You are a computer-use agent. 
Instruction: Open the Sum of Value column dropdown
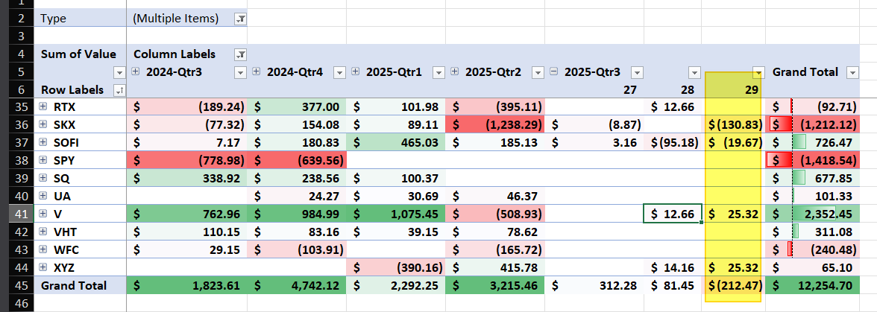[x=119, y=72]
